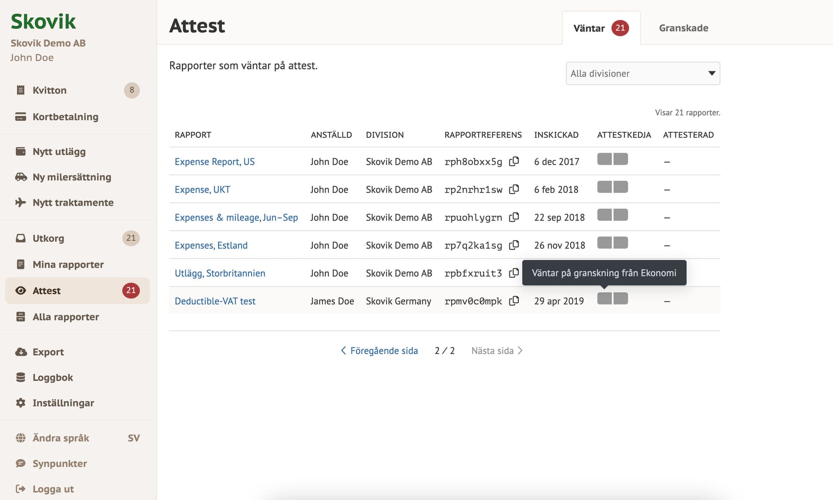The image size is (833, 500).
Task: Click the Ändra språk globe icon
Action: click(20, 438)
